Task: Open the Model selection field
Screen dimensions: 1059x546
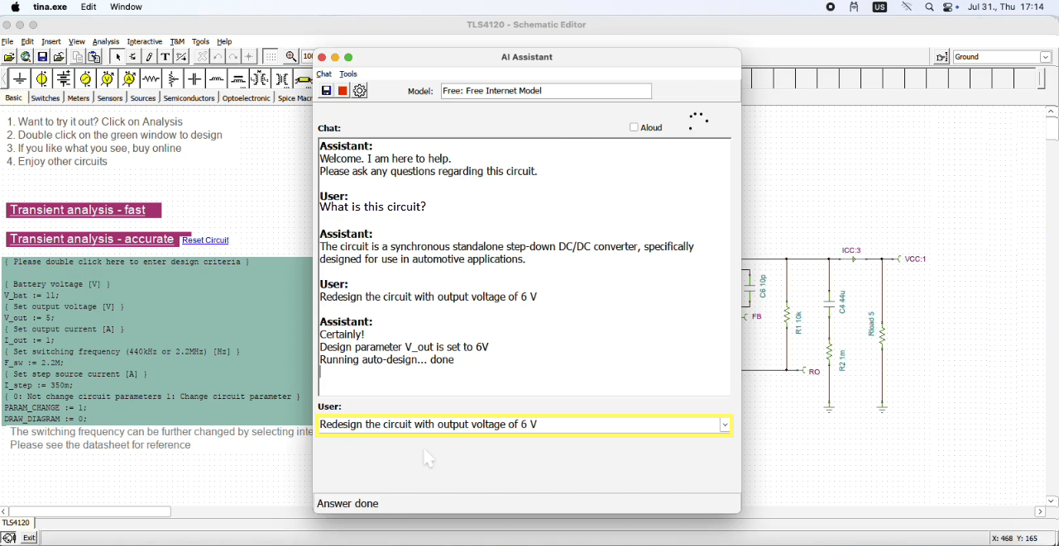Action: (546, 91)
